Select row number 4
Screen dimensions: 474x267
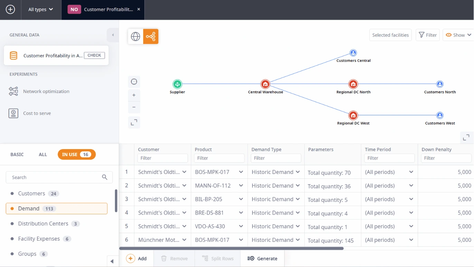click(x=126, y=213)
